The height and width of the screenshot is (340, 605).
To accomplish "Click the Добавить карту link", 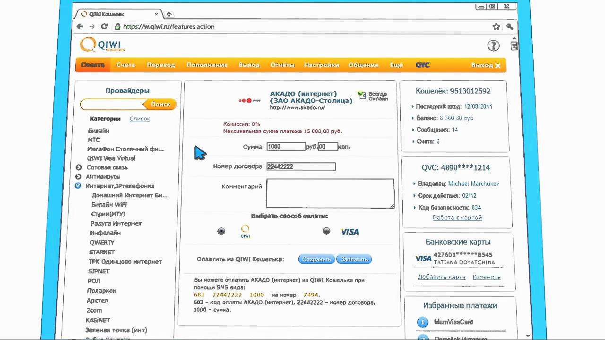I will (x=442, y=277).
